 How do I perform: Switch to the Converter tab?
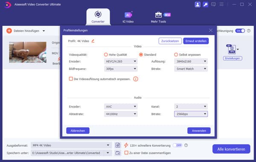pos(98,17)
